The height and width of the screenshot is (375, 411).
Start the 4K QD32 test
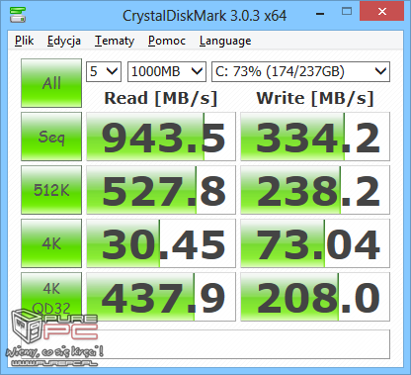(x=51, y=297)
